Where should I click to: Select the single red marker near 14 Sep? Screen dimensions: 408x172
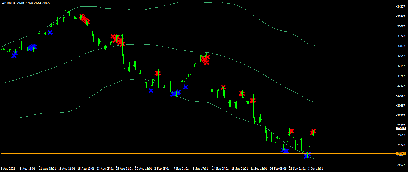click(x=223, y=87)
